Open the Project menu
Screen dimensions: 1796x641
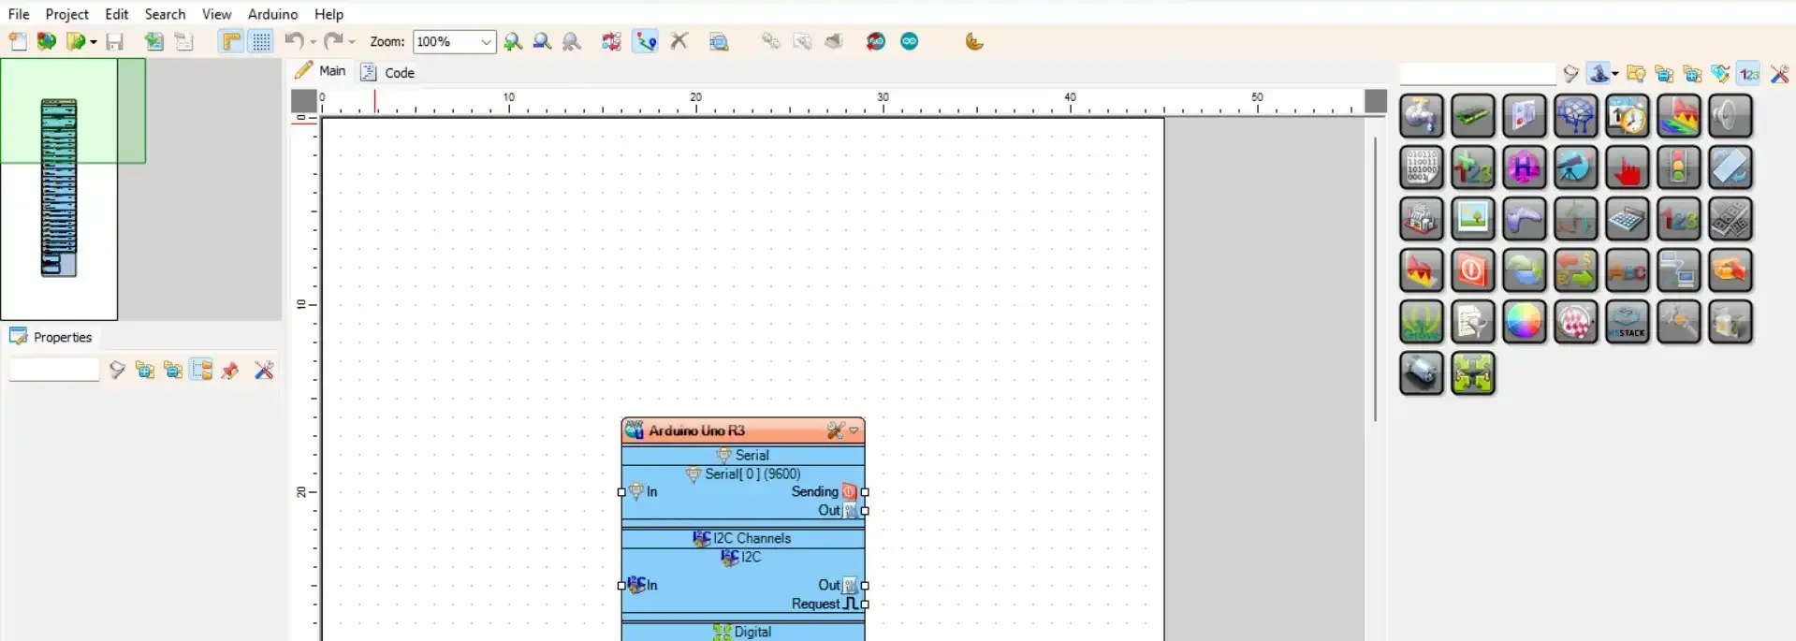[x=67, y=14]
